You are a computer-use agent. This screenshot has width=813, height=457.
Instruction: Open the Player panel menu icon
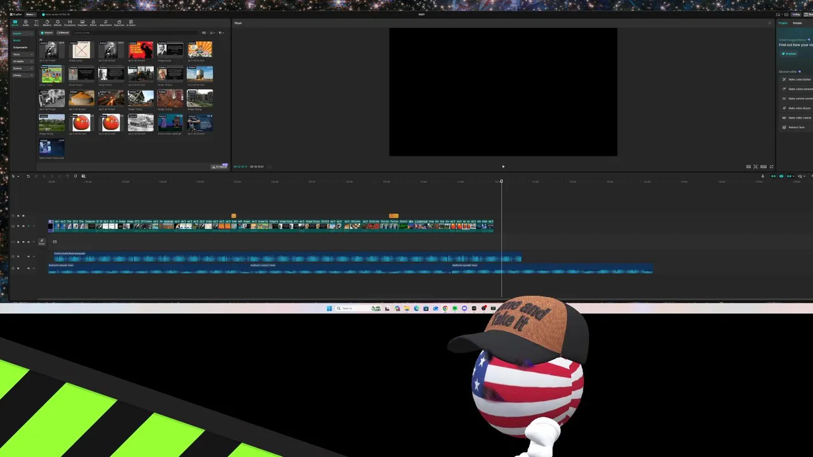[x=770, y=23]
